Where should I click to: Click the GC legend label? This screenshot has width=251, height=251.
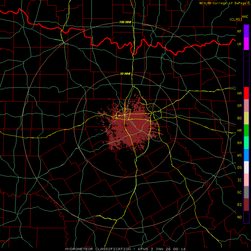coord(239,192)
